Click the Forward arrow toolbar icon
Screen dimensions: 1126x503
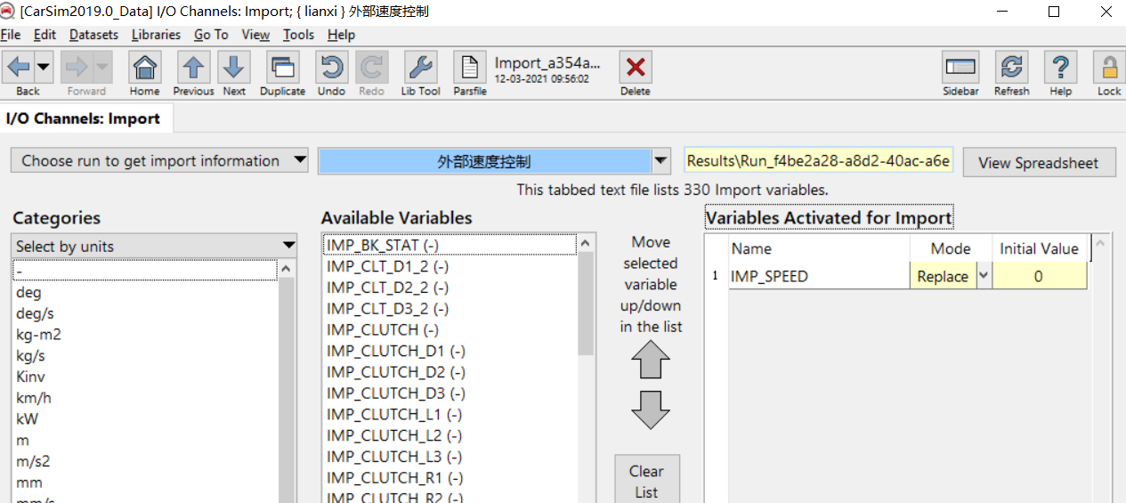(x=77, y=67)
